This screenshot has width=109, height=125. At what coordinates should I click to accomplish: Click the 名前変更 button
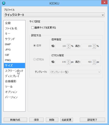pos(66,120)
